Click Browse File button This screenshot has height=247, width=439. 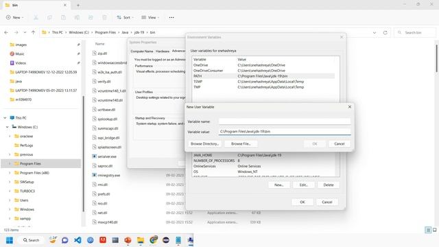pyautogui.click(x=241, y=143)
